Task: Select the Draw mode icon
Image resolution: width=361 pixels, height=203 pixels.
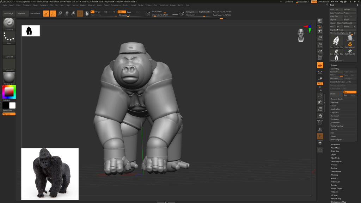Action: (x=53, y=14)
